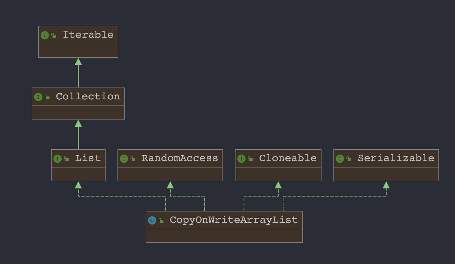
Task: Select the RandomAccess node label
Action: 180,158
